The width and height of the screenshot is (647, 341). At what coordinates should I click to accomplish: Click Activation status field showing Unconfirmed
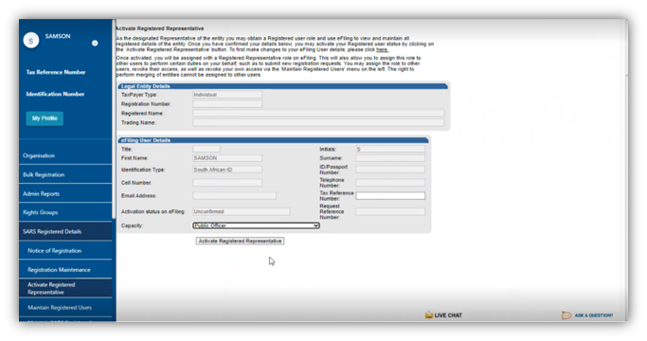[x=242, y=211]
